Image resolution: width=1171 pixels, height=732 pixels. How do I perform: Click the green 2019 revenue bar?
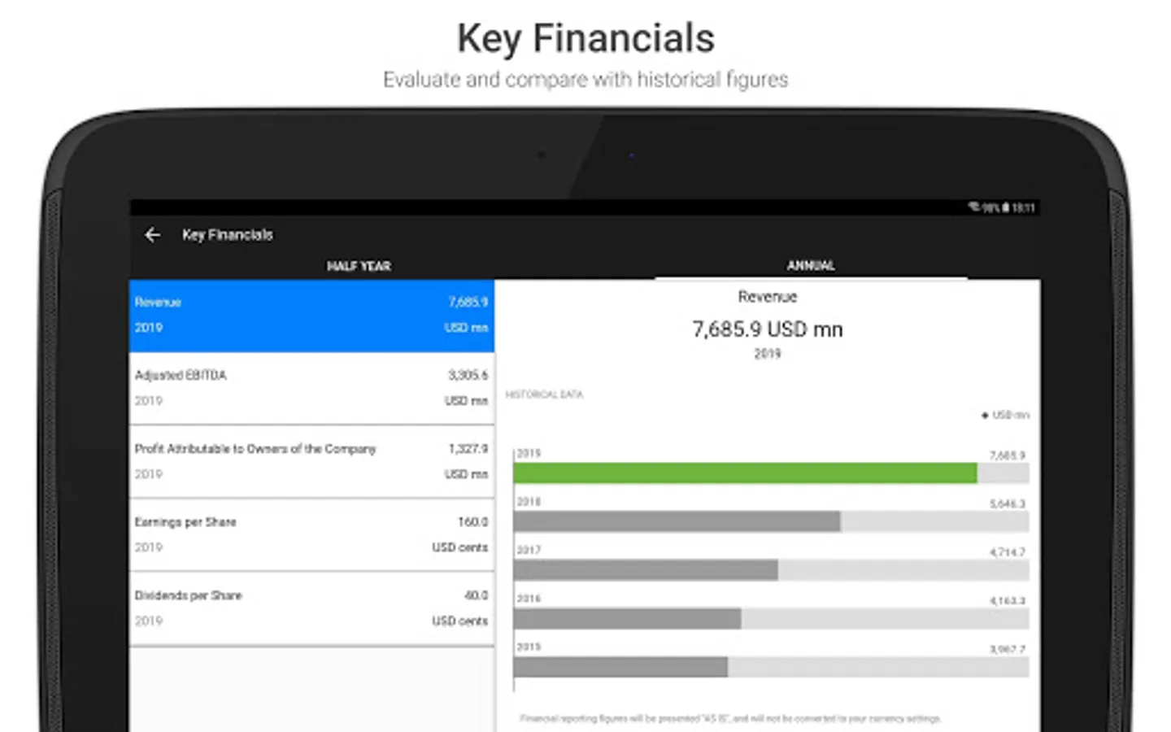(746, 473)
